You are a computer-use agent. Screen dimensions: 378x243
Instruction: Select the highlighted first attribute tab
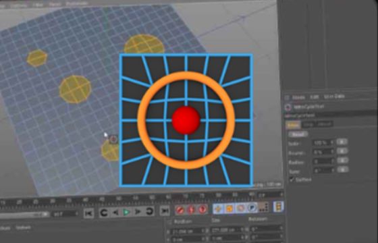(293, 125)
